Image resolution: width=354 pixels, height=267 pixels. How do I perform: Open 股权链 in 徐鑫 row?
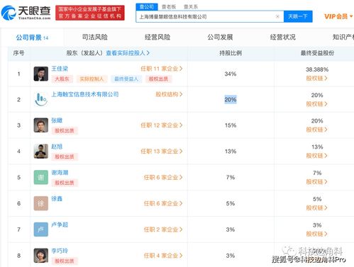[317, 208]
